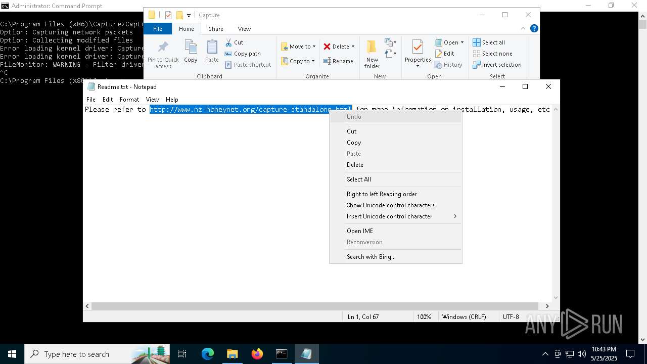Viewport: 647px width, 364px height.
Task: Open the Open button dropdown arrow
Action: pyautogui.click(x=462, y=42)
